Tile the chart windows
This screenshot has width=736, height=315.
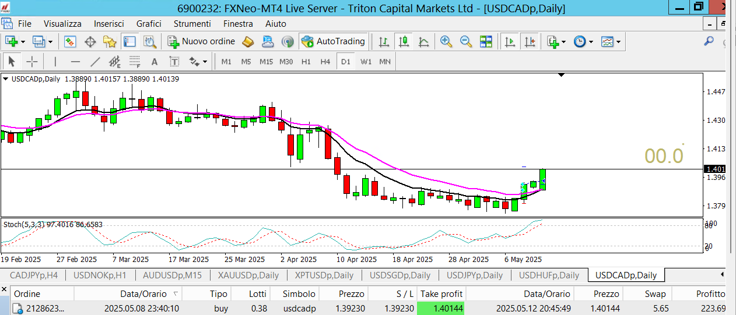click(x=486, y=41)
